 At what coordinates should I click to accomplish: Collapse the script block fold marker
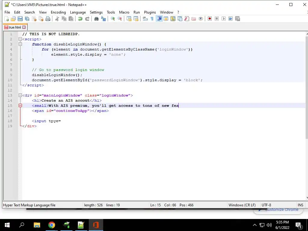[x=20, y=39]
